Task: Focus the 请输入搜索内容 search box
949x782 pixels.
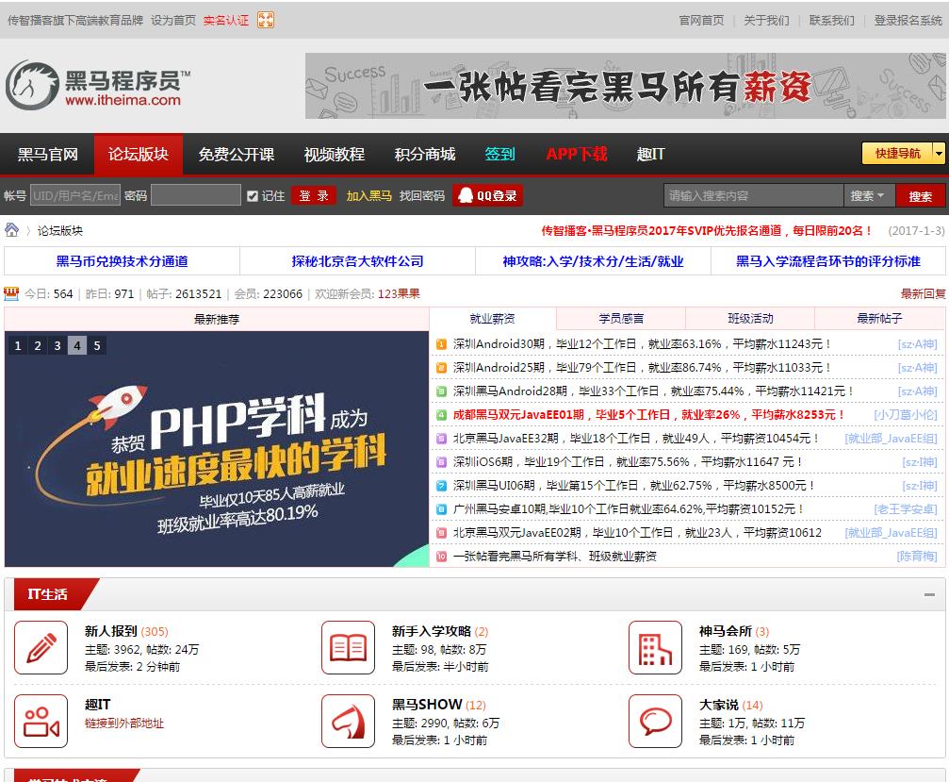Action: [x=753, y=195]
